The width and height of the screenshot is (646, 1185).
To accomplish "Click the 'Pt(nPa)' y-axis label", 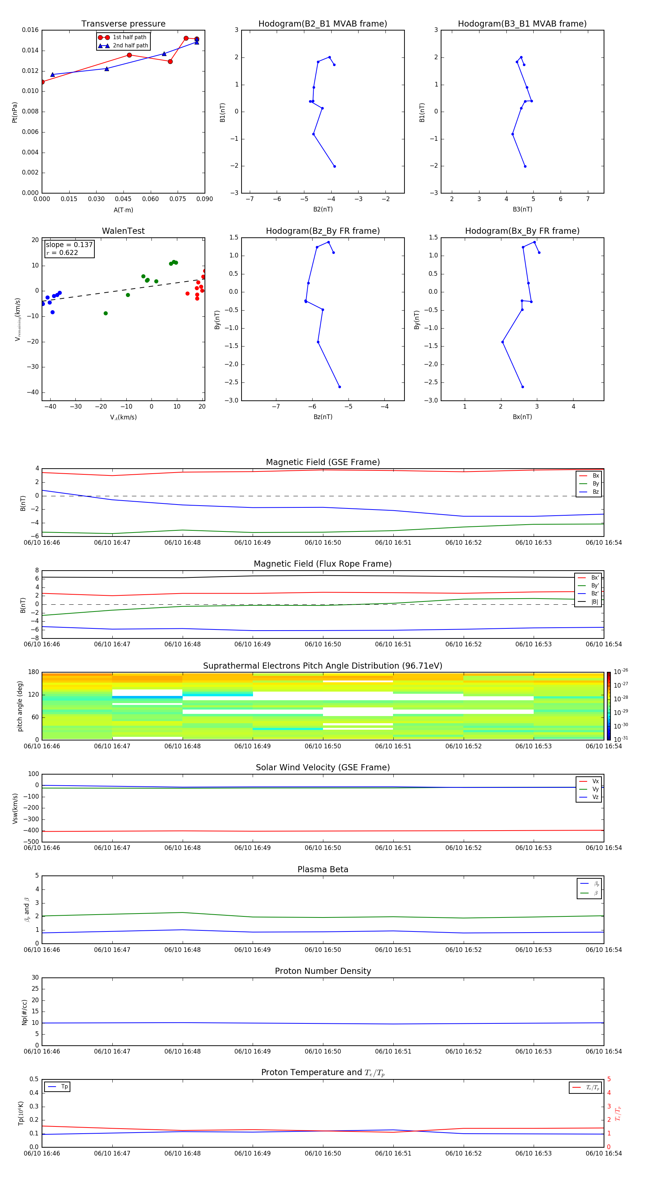I will tap(14, 112).
